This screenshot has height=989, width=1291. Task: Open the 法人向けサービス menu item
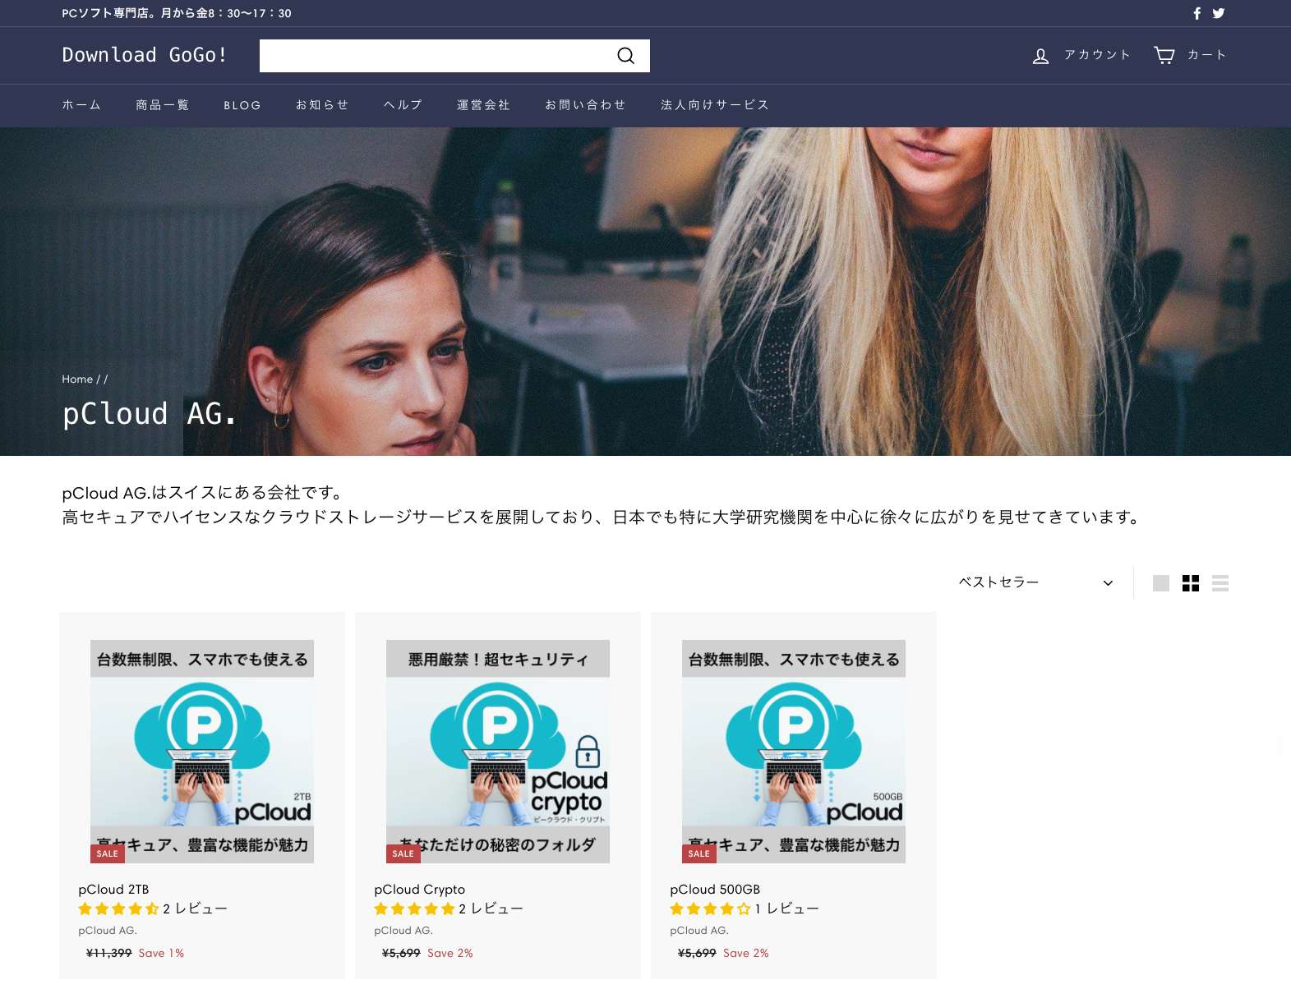(x=715, y=105)
